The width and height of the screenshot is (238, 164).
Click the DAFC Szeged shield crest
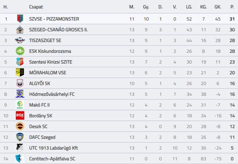tap(20, 137)
